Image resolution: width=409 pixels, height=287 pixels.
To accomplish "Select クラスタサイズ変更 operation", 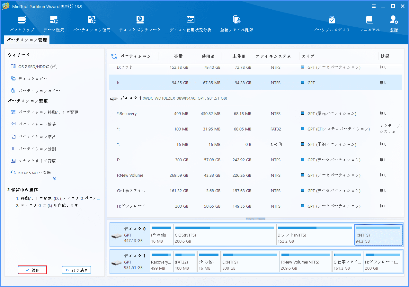I will 33,161.
